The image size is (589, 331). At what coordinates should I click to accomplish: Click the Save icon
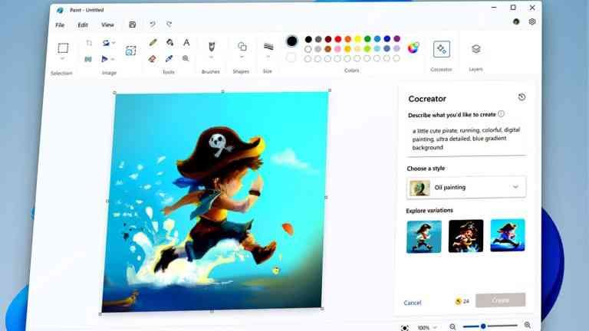[132, 25]
